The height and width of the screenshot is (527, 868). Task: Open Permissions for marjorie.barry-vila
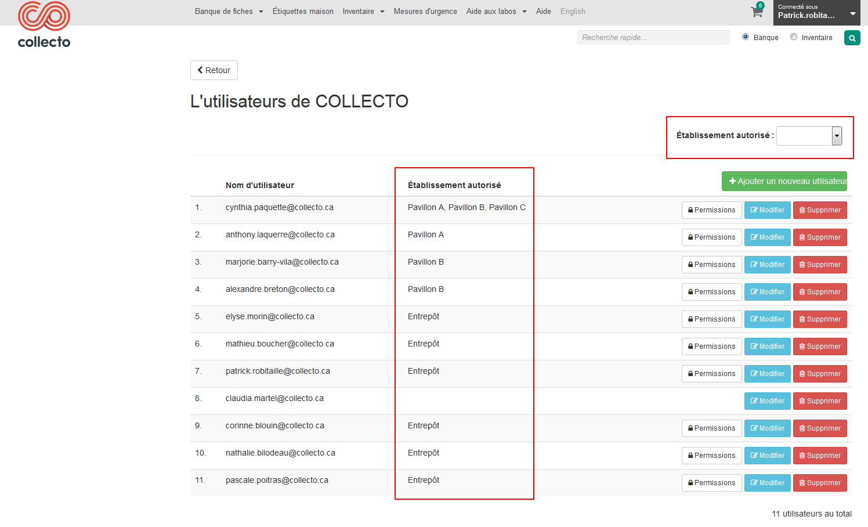712,265
